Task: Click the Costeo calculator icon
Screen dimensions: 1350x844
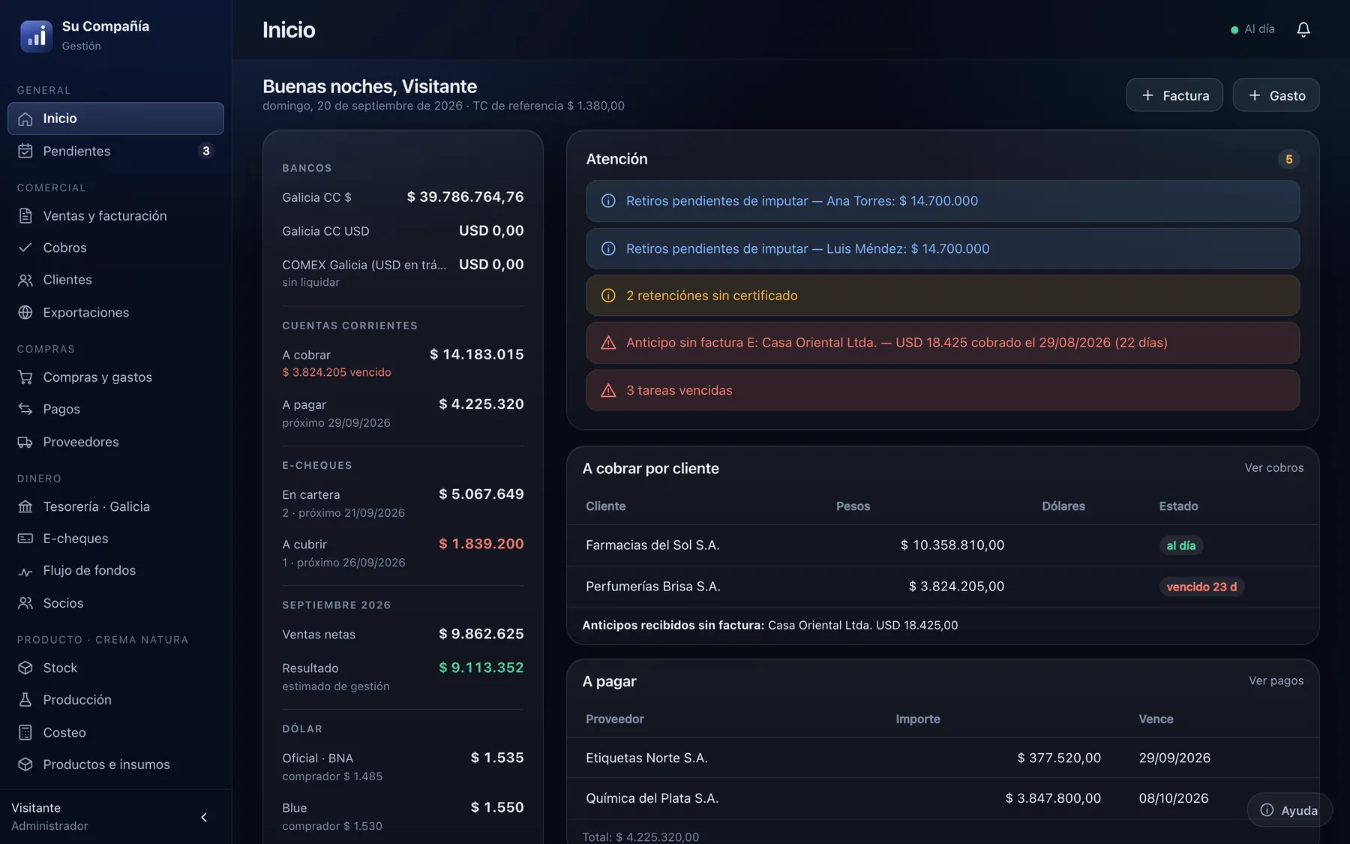Action: click(x=25, y=732)
